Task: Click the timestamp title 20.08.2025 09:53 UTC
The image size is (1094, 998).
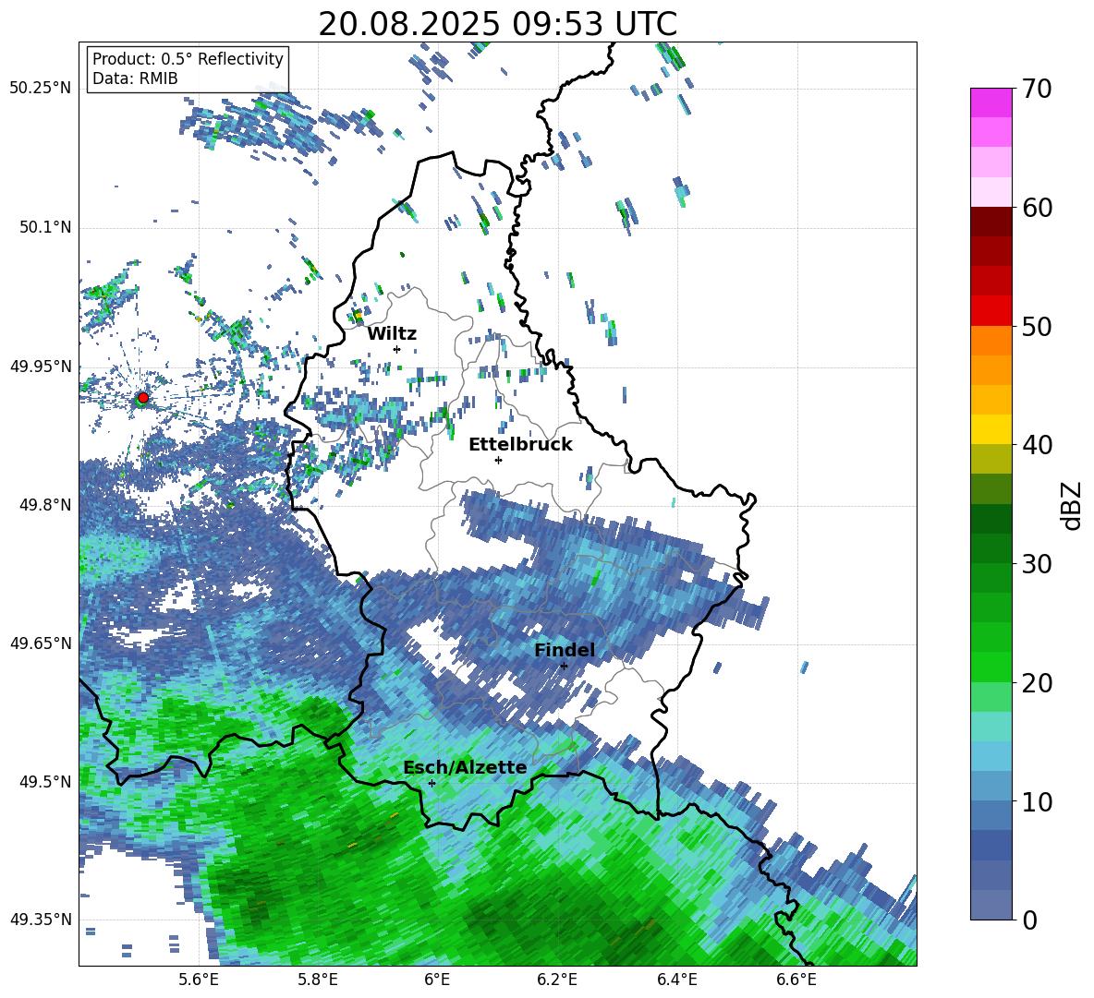Action: click(x=498, y=24)
